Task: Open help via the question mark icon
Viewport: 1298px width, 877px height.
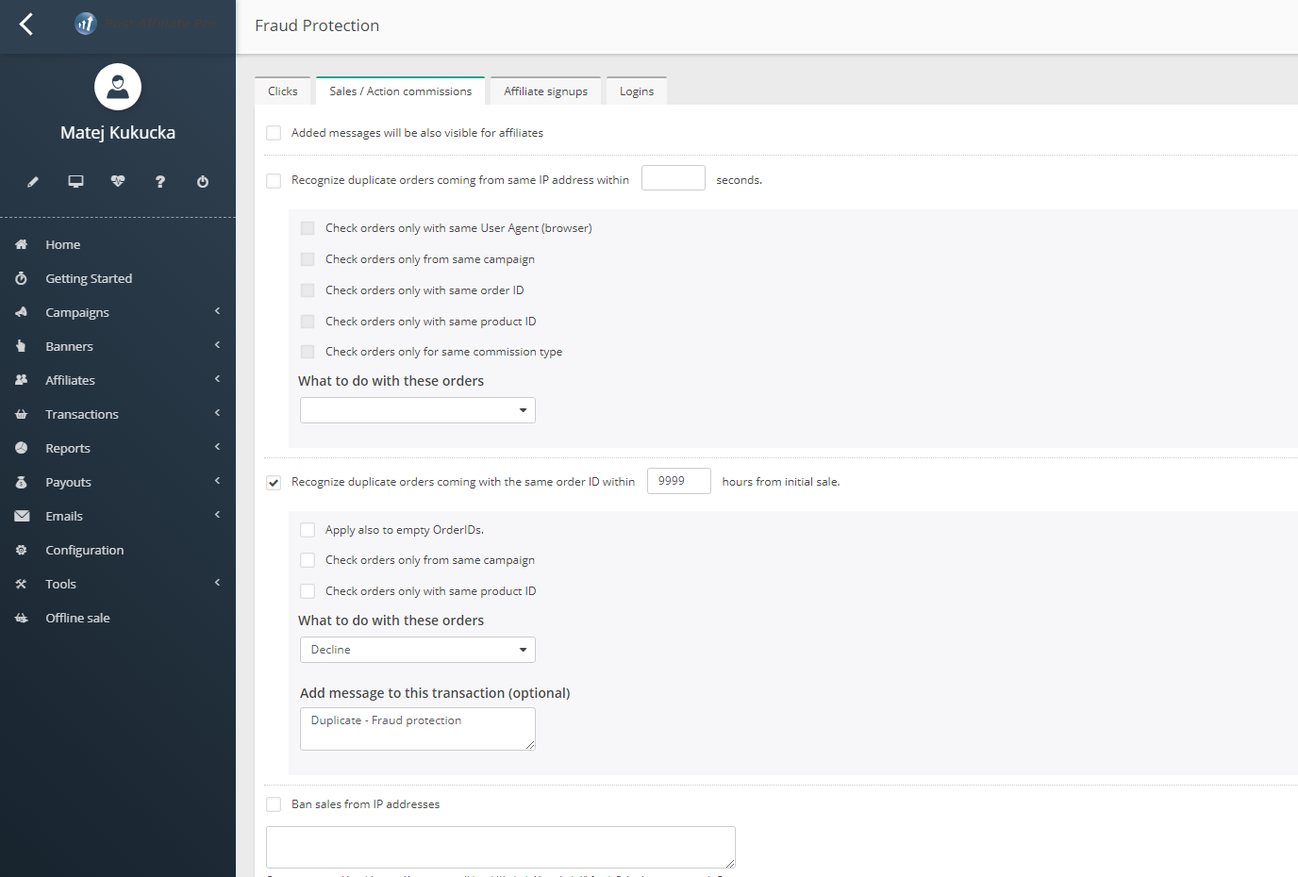Action: [x=160, y=181]
